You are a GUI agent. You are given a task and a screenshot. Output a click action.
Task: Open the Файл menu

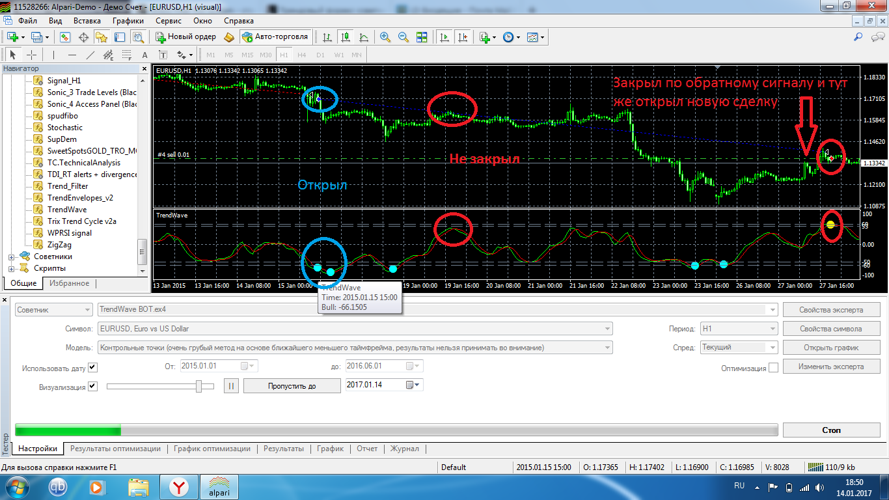(27, 20)
